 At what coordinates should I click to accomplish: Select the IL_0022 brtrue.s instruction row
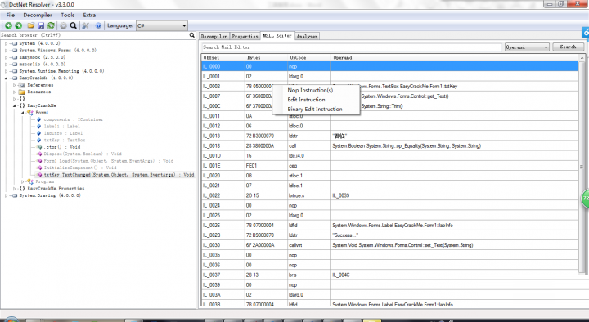390,195
